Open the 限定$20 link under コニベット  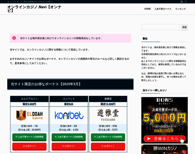tap(69, 104)
